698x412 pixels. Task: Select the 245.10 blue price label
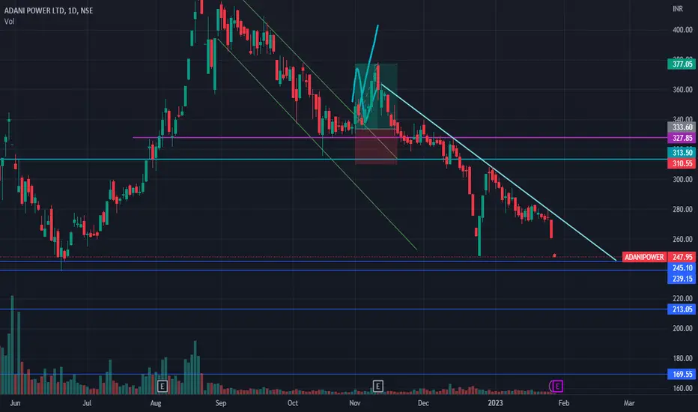(682, 267)
